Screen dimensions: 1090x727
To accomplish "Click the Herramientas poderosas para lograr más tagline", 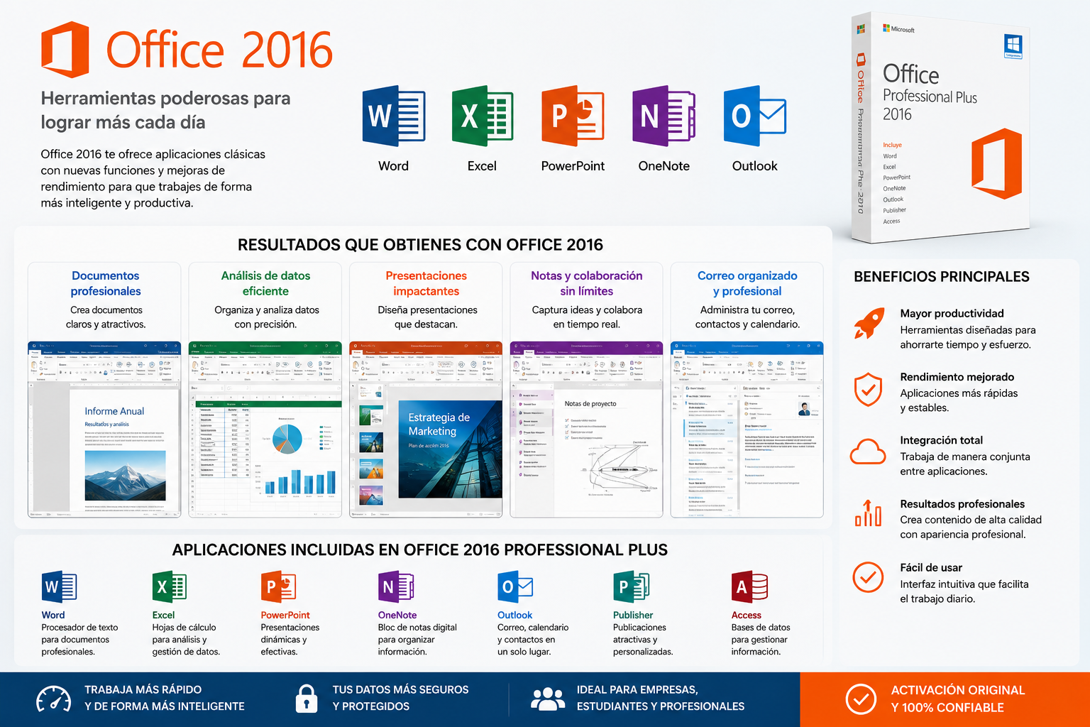I will (165, 110).
